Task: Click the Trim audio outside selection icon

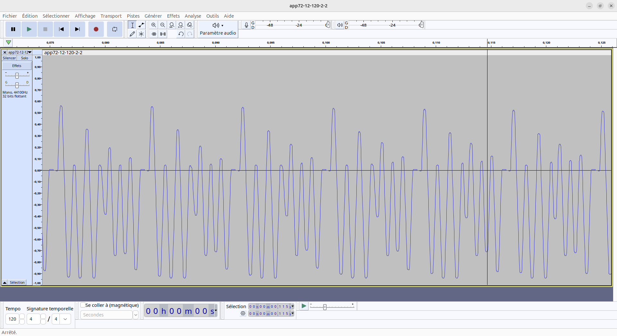Action: (x=154, y=34)
